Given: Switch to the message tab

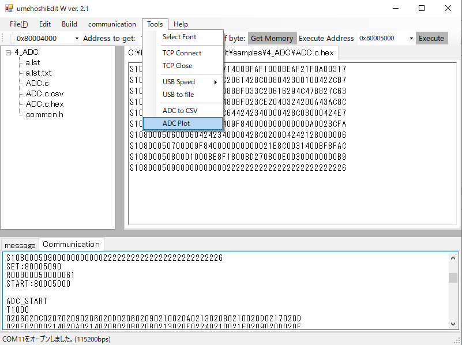Looking at the screenshot, I should pos(20,245).
